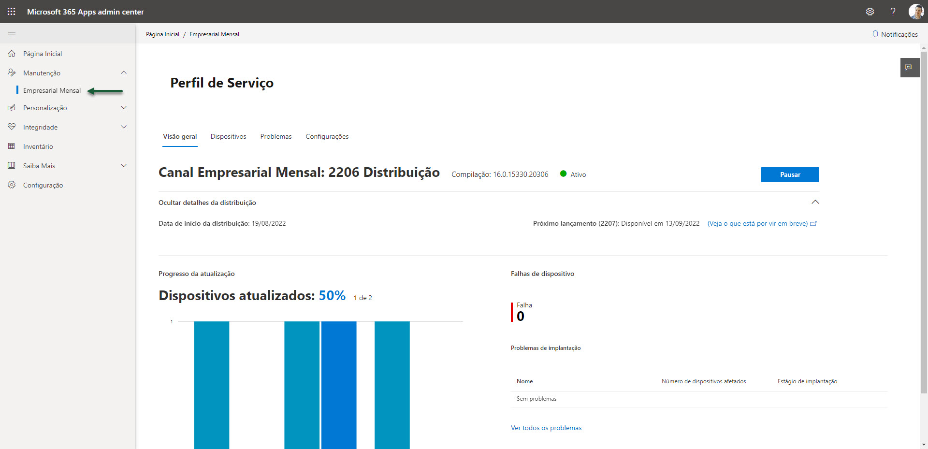Open the settings gear in the top bar
This screenshot has height=449, width=928.
point(870,12)
